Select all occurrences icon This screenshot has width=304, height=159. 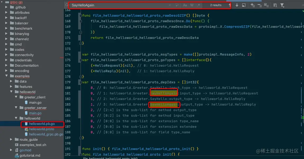coord(266,5)
